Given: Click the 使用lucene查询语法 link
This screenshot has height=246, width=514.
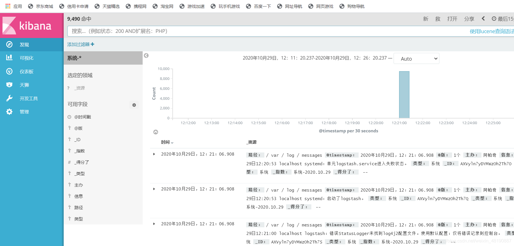Looking at the screenshot, I should click(x=492, y=31).
